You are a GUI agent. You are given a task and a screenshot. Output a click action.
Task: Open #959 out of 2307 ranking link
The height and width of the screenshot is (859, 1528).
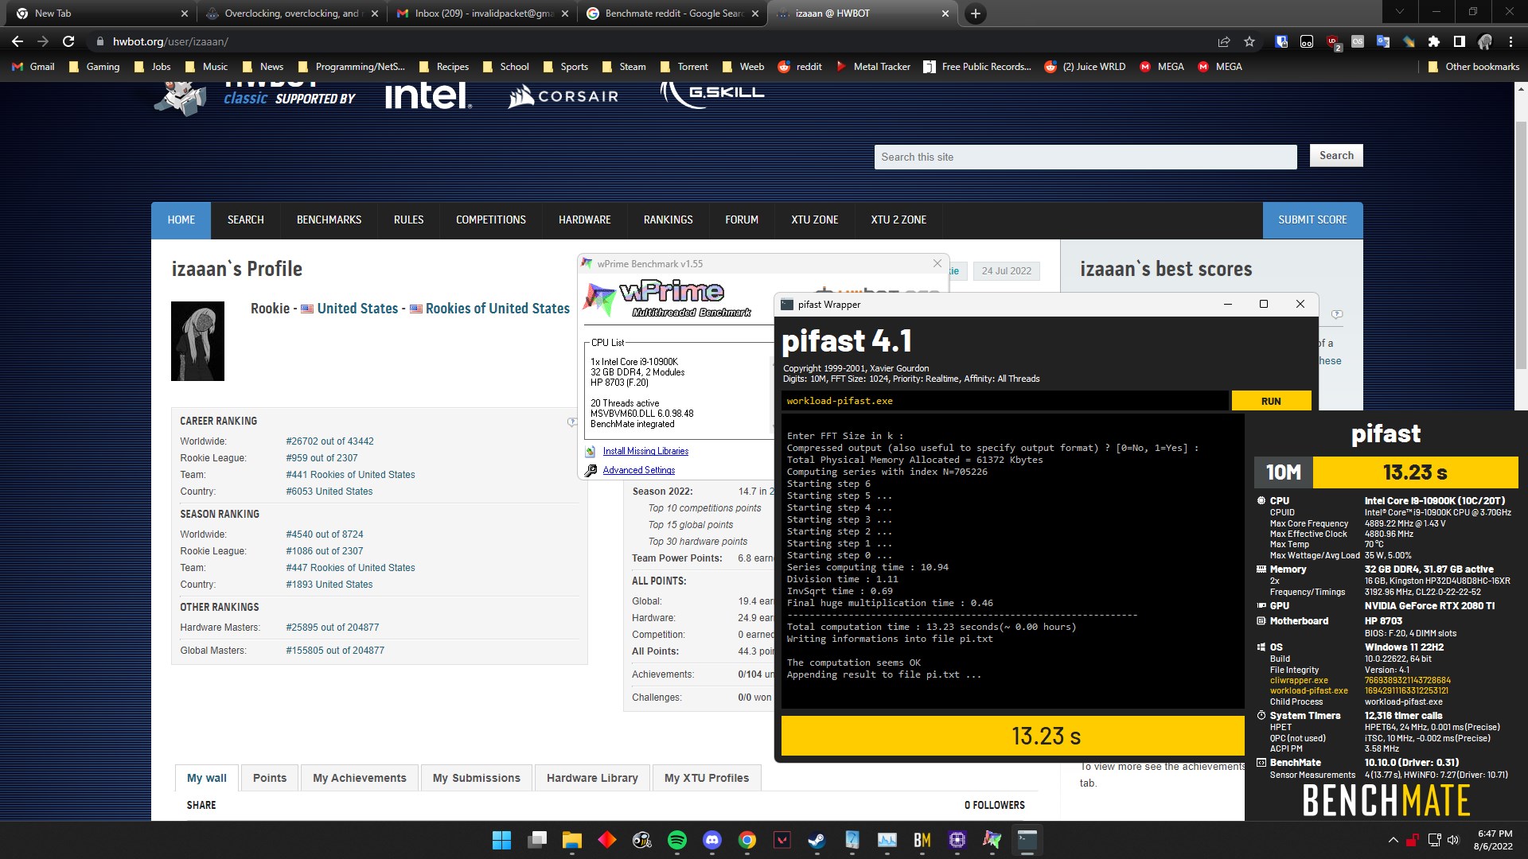322,458
